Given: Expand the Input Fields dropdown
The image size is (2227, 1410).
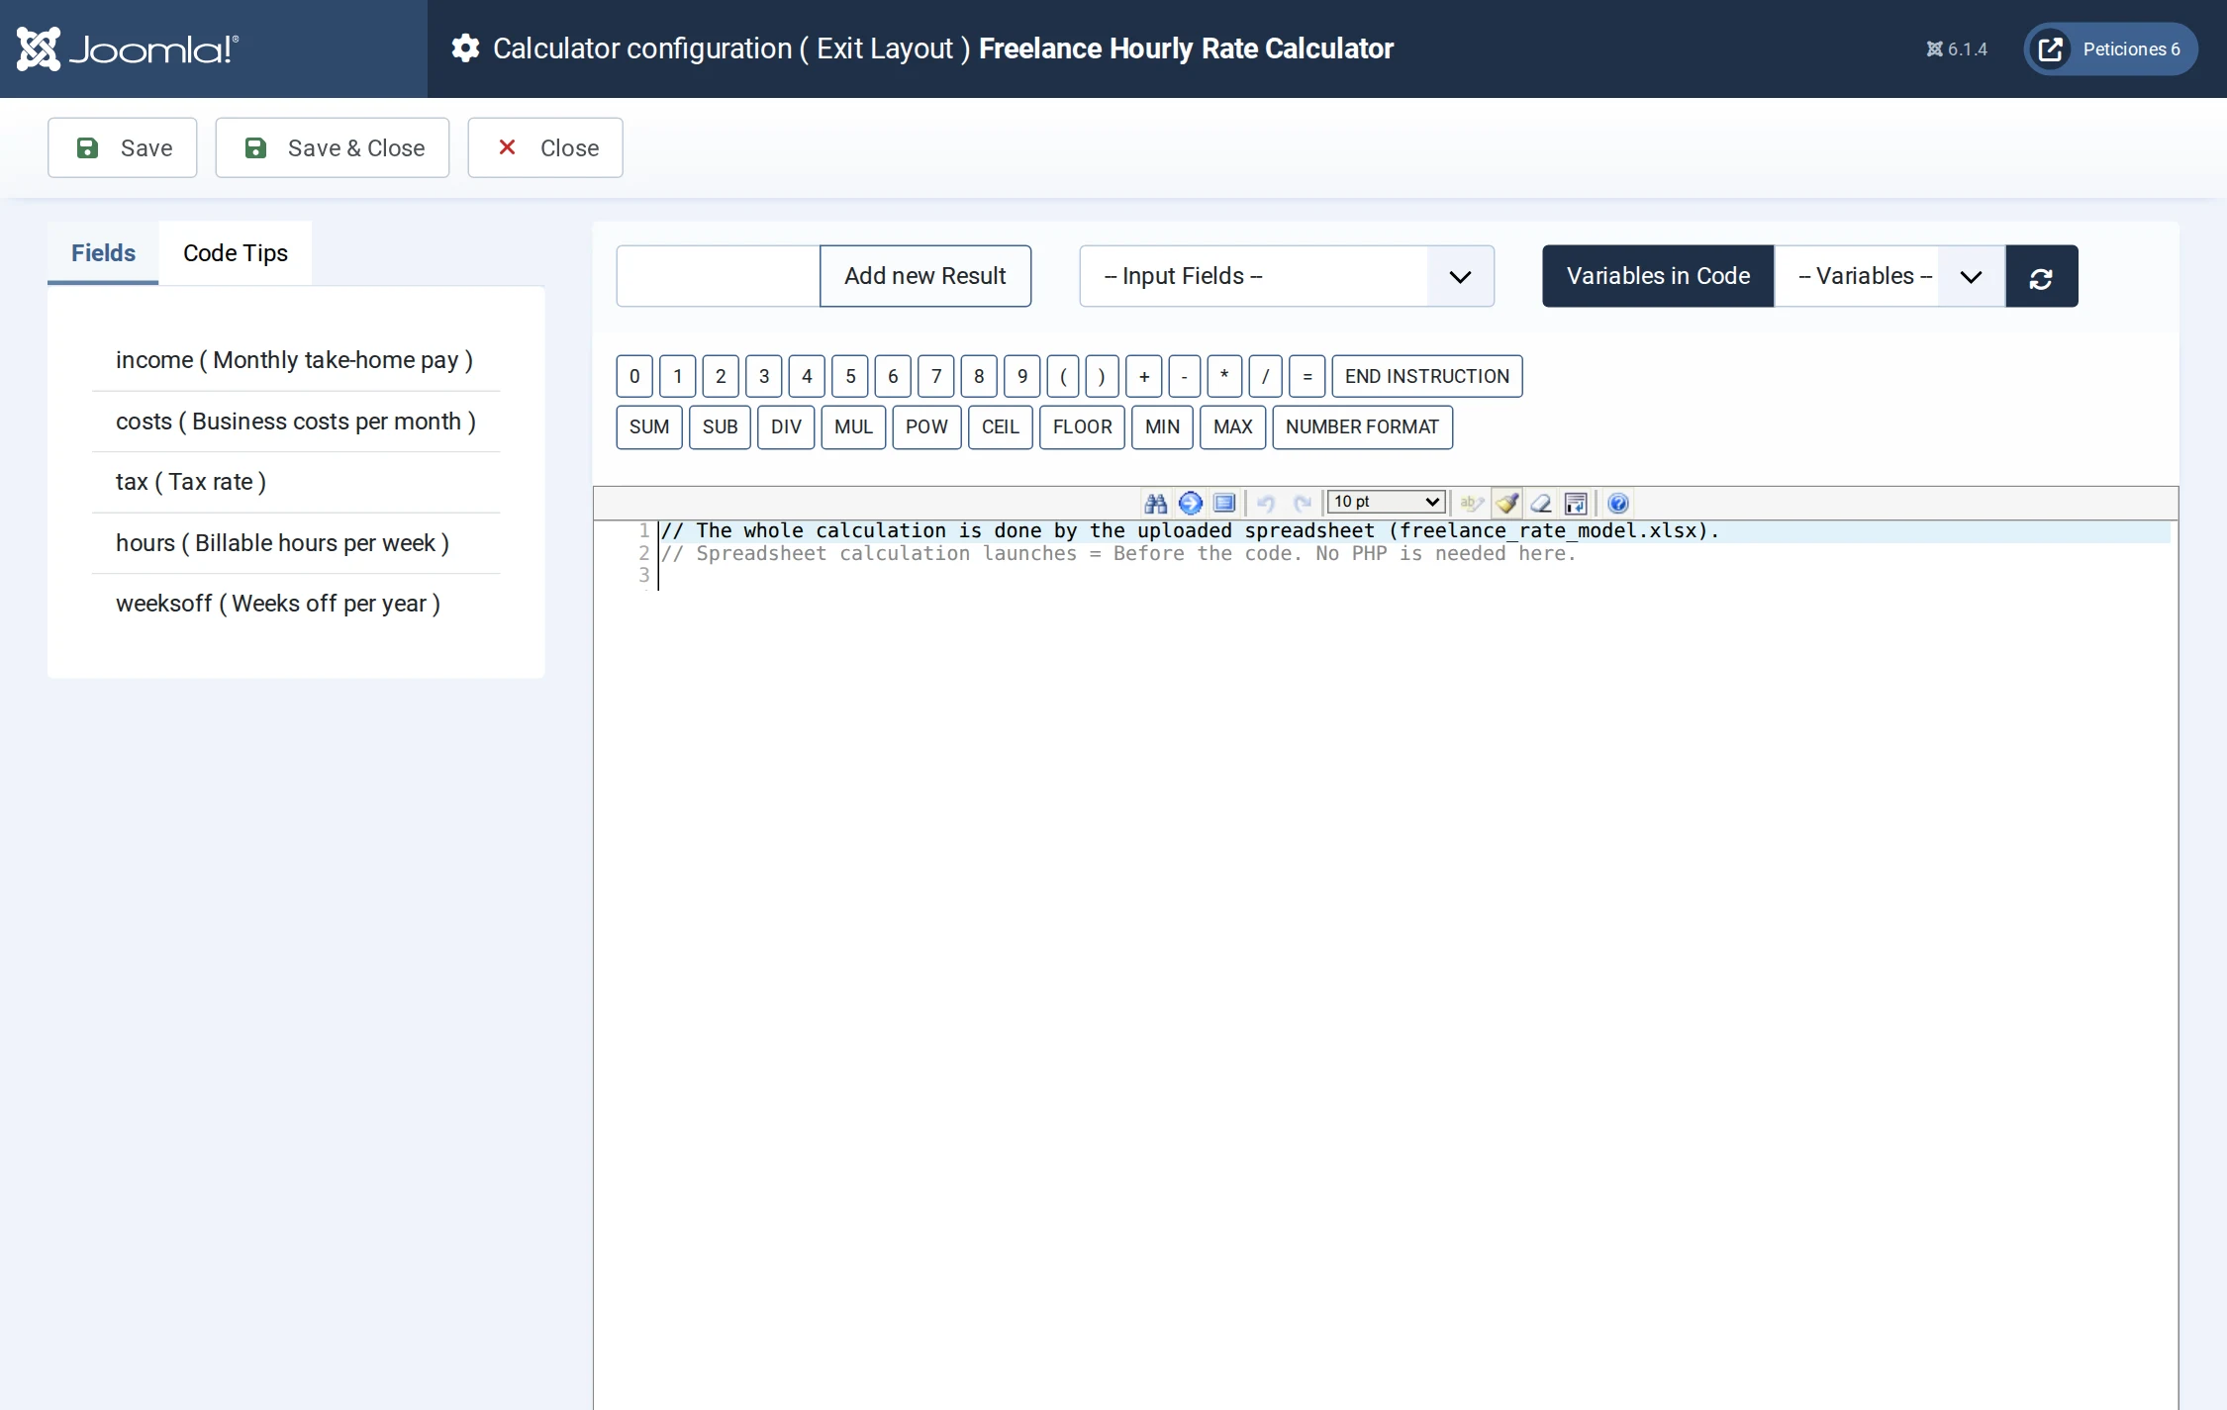Looking at the screenshot, I should [1287, 276].
